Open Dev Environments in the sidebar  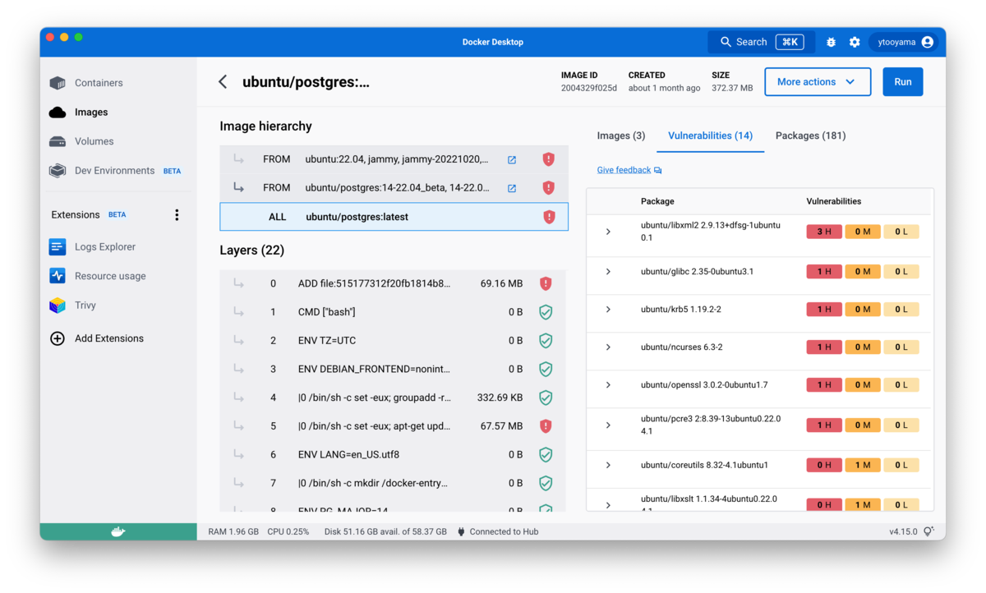tap(114, 171)
